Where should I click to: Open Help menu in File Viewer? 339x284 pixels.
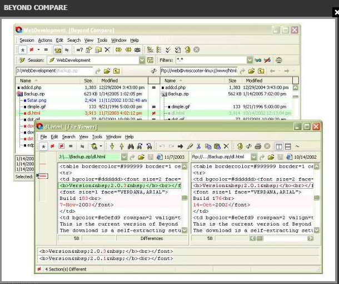129,137
